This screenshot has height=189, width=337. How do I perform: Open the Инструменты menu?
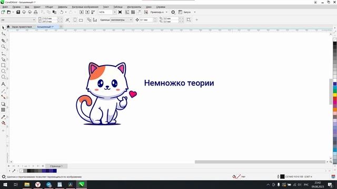tap(134, 7)
